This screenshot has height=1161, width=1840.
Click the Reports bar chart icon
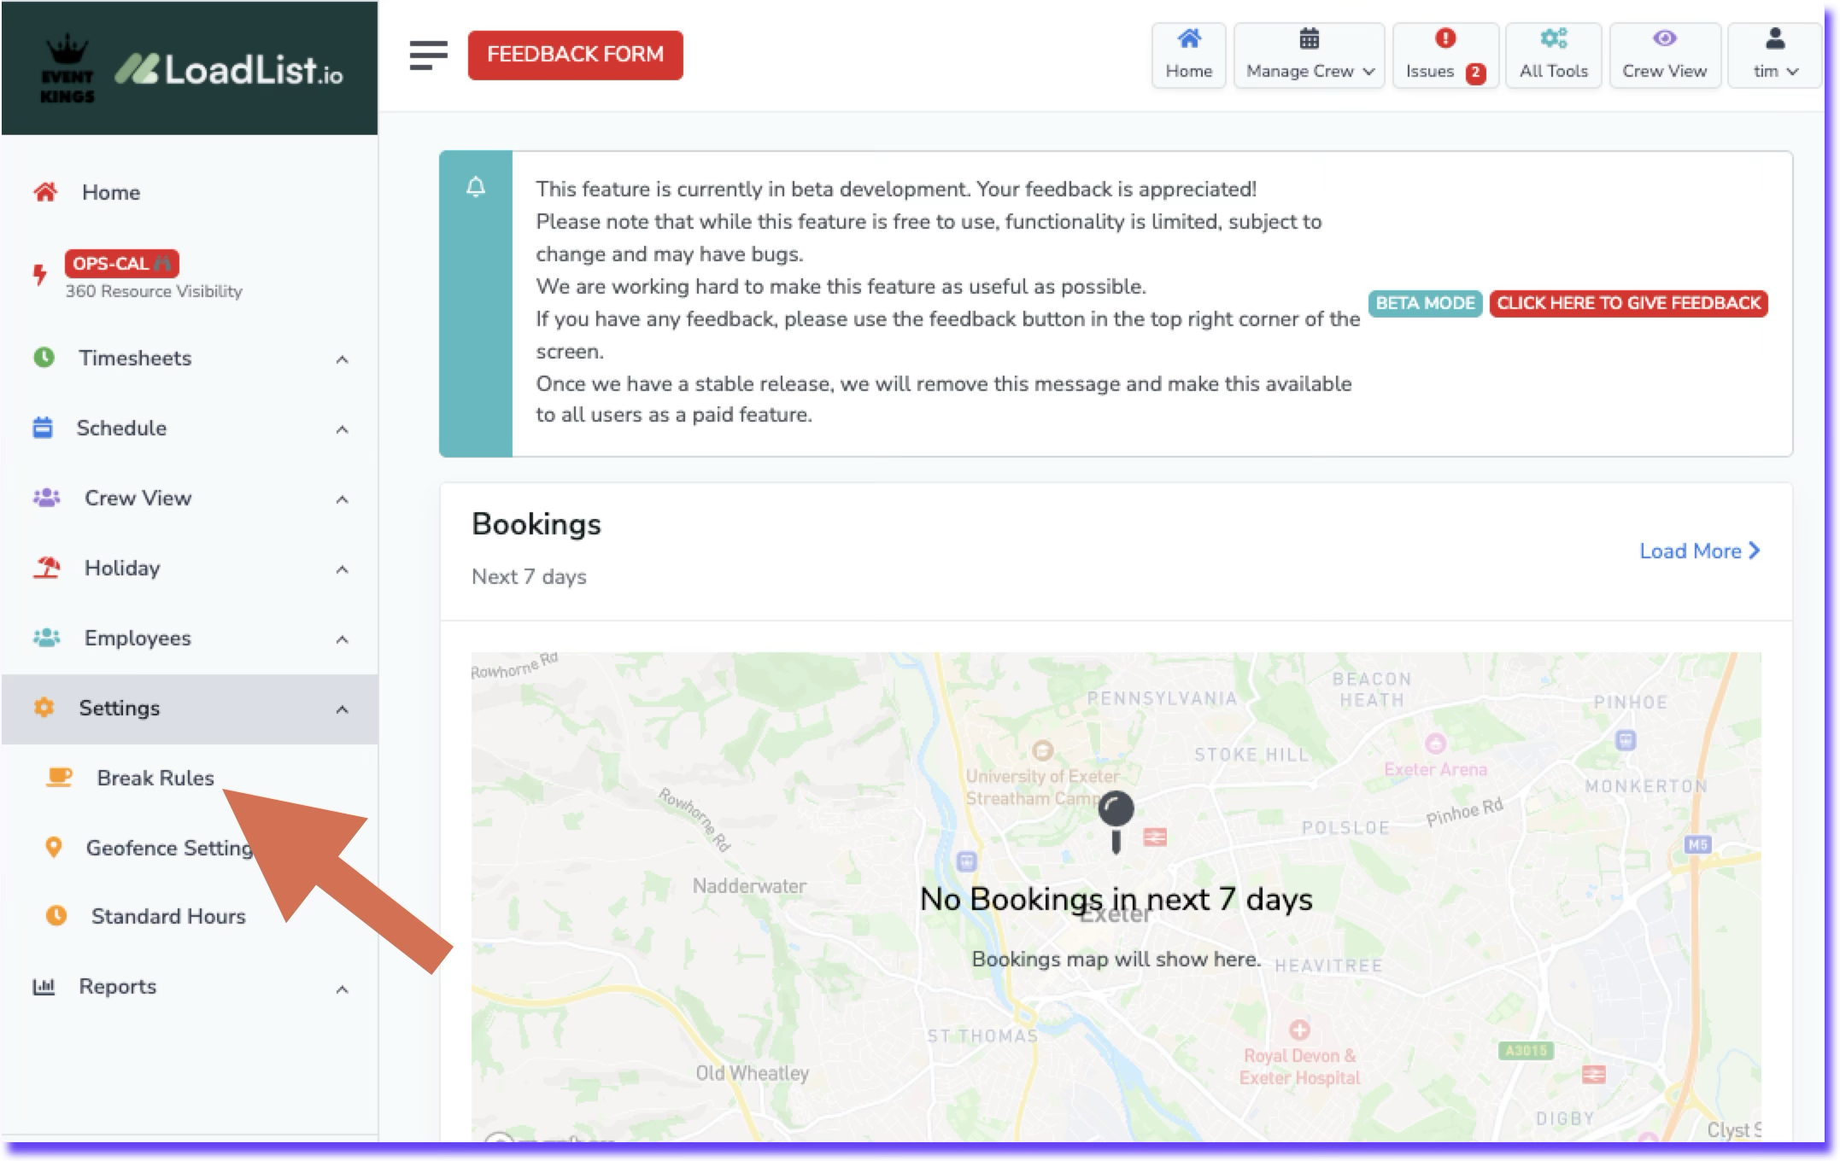pyautogui.click(x=44, y=987)
